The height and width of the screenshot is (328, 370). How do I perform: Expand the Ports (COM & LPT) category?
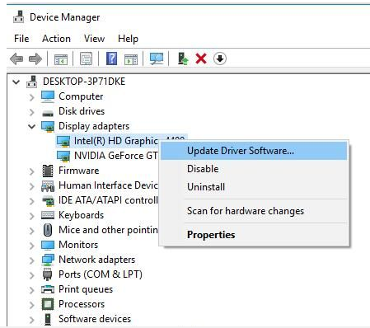32,275
